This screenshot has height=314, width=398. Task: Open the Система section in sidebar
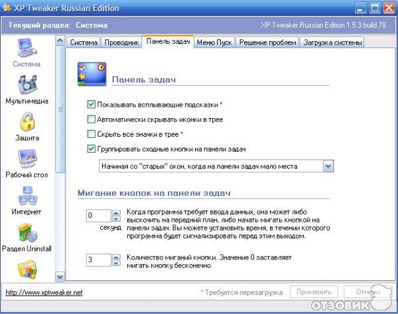pyautogui.click(x=27, y=52)
